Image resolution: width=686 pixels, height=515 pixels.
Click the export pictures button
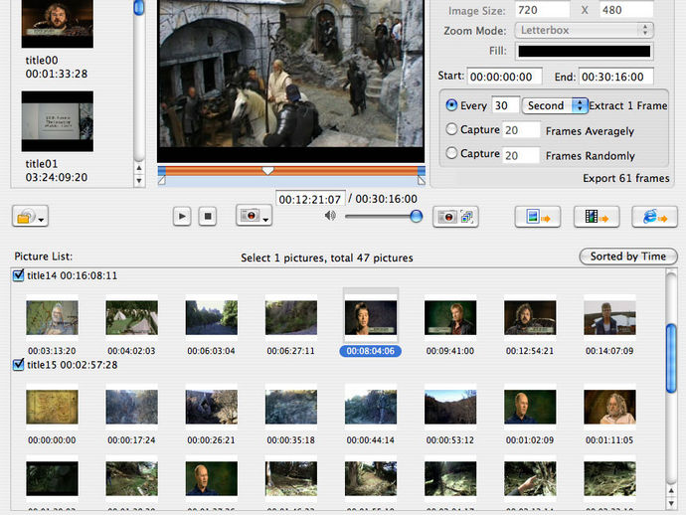[538, 217]
